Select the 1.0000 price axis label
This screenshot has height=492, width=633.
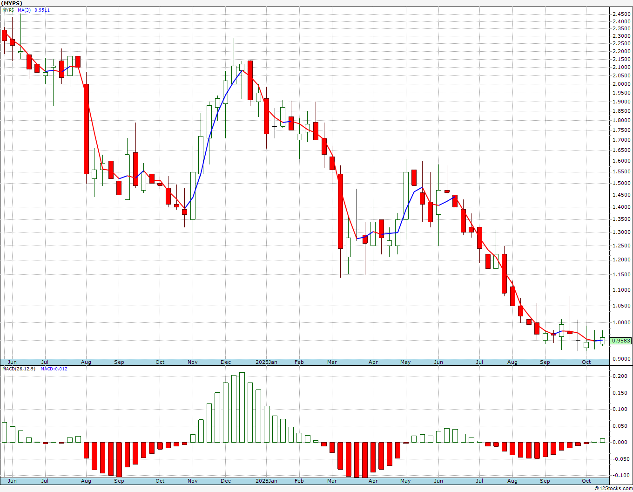click(x=622, y=322)
